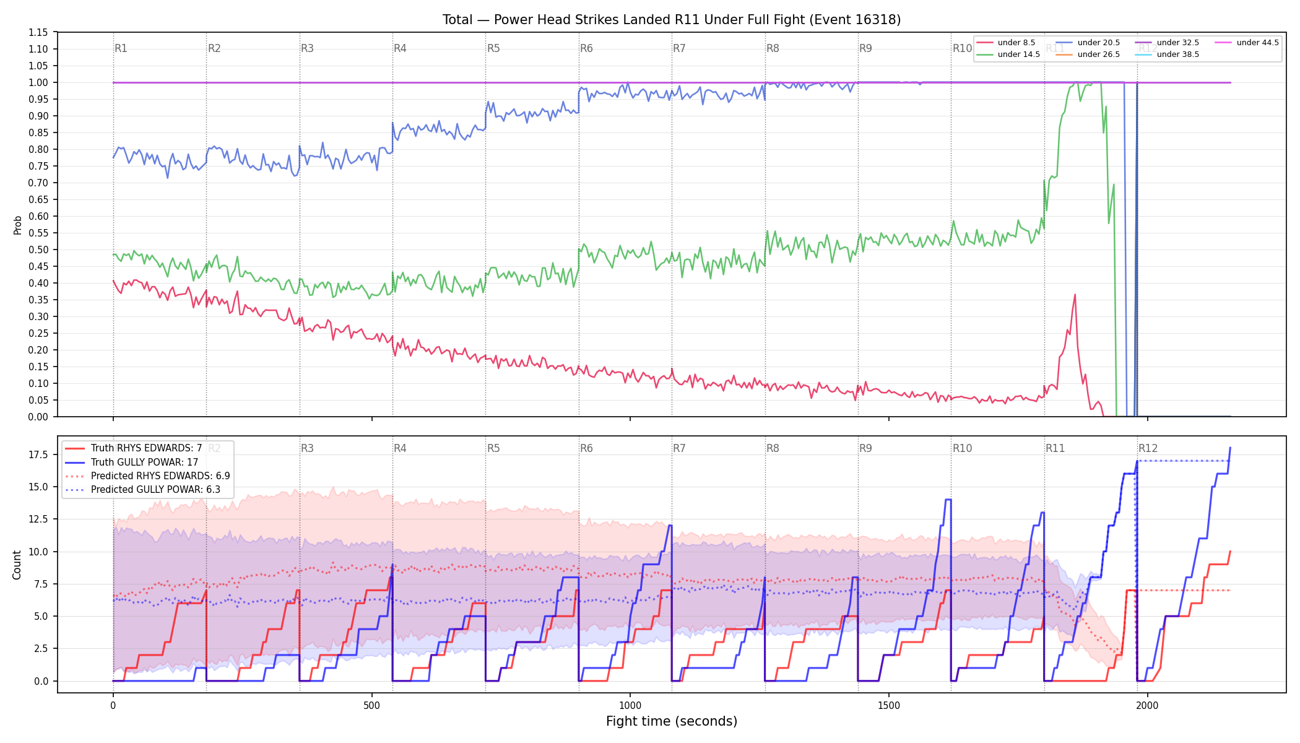Click the R4 round marker in probability chart
Viewport: 1300px width, 743px height.
point(400,48)
